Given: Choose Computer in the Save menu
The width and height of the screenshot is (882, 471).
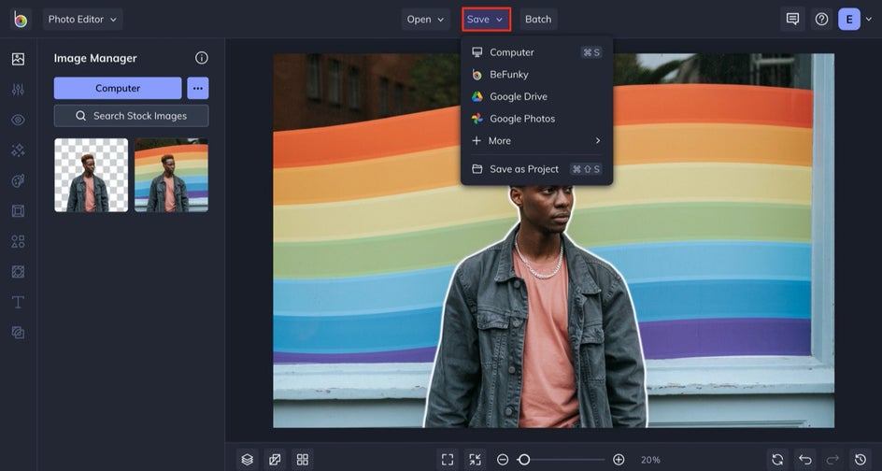Looking at the screenshot, I should (536, 52).
